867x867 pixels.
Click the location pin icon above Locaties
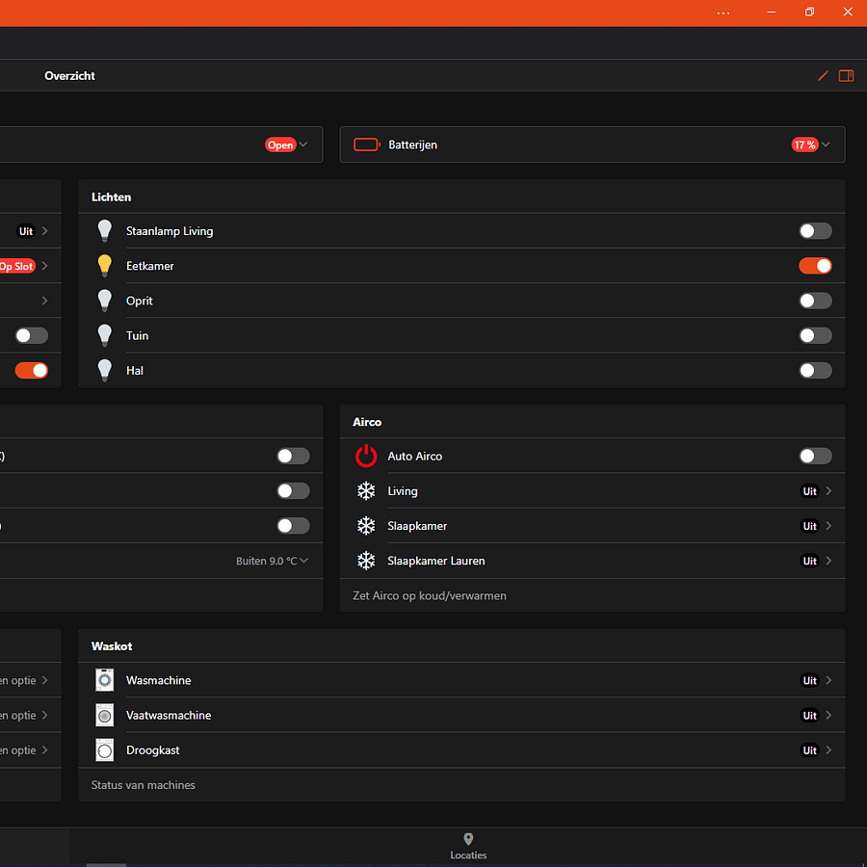tap(468, 839)
